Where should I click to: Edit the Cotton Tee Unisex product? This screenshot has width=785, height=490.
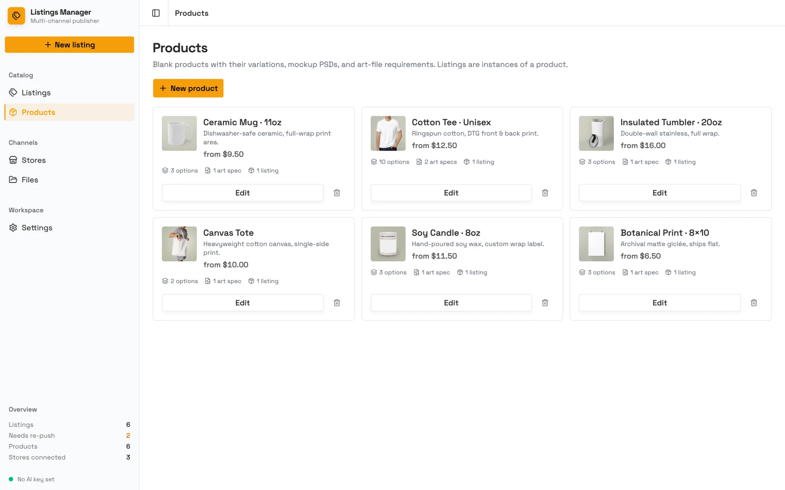pyautogui.click(x=451, y=193)
